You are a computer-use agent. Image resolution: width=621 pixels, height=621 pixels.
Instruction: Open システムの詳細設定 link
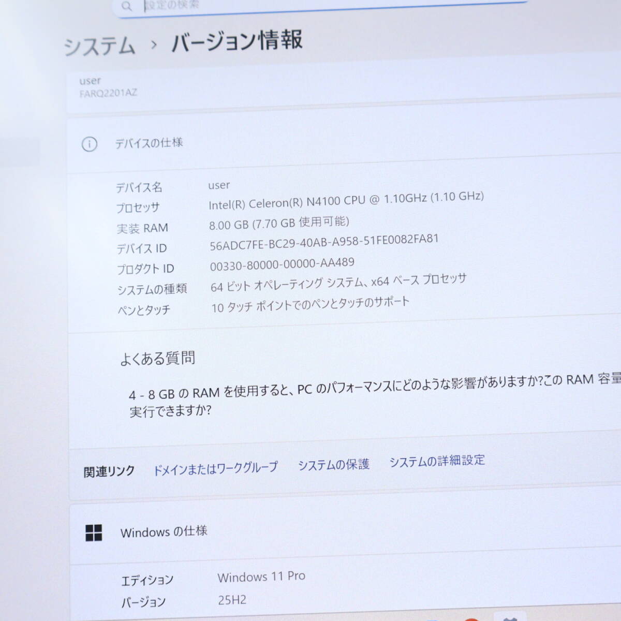[x=437, y=461]
